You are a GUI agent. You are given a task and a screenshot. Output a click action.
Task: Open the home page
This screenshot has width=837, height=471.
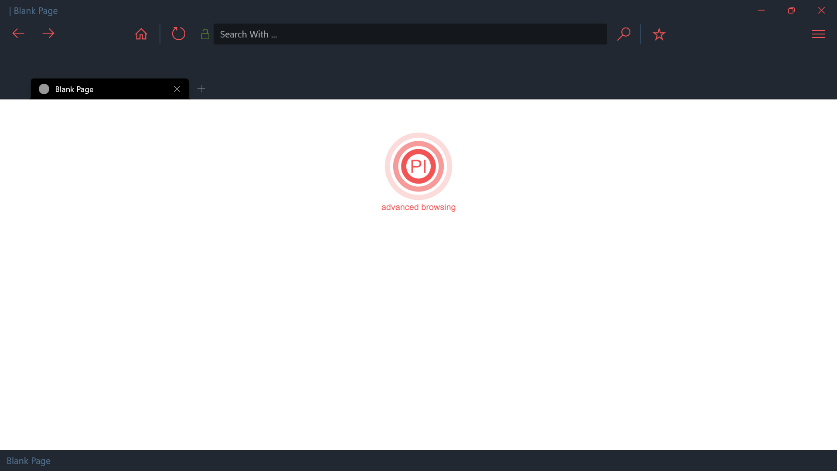pos(141,34)
